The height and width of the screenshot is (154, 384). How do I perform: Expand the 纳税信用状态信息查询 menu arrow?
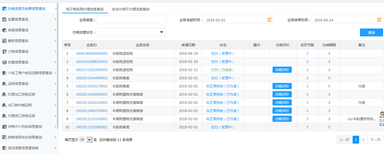coord(55,137)
